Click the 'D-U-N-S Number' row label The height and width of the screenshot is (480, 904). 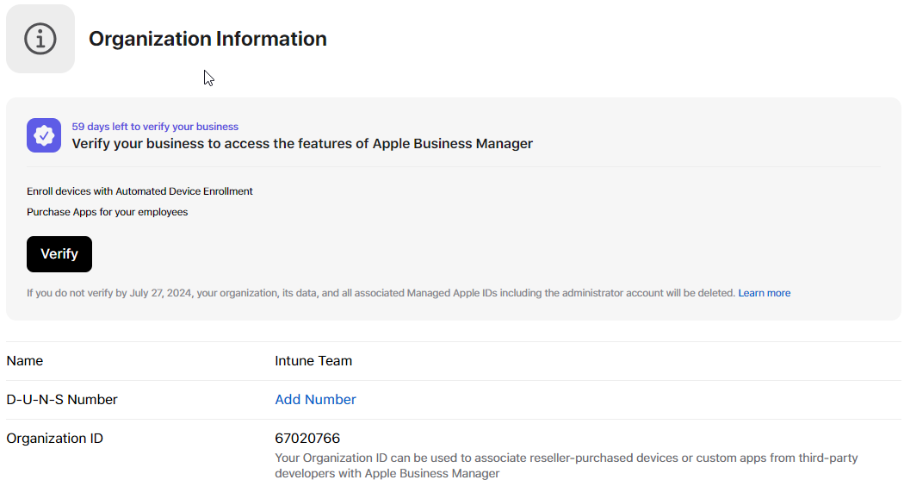(62, 399)
